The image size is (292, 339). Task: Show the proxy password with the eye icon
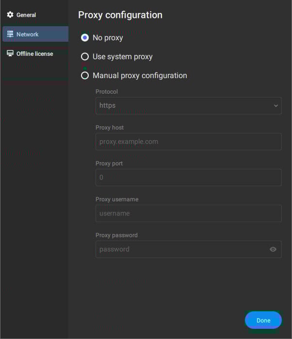point(273,249)
